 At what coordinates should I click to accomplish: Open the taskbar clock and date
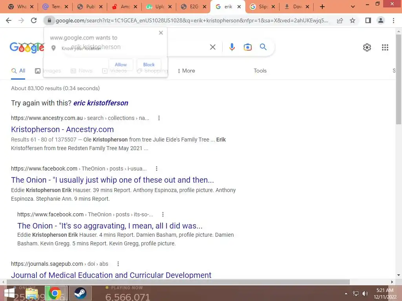click(385, 294)
